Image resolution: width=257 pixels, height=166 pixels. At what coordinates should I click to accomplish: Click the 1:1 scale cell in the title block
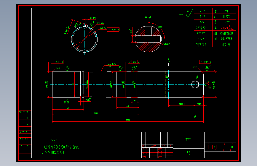[x=232, y=147]
